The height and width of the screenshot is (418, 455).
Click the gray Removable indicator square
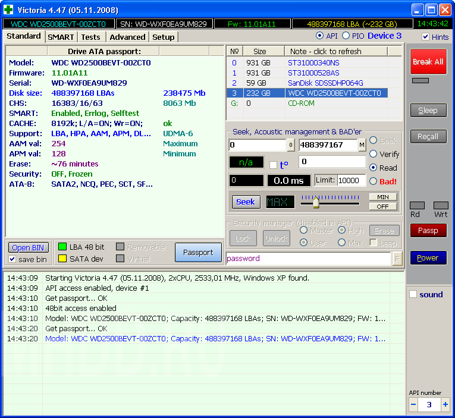coord(120,247)
